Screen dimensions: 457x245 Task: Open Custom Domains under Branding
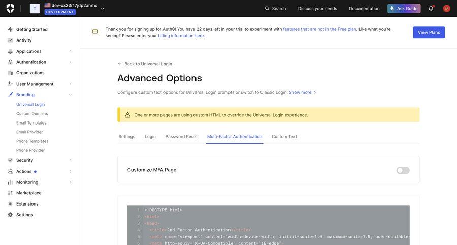pos(32,113)
